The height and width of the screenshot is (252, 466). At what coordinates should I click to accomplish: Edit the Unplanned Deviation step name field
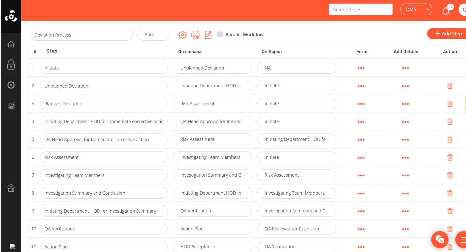pyautogui.click(x=104, y=86)
